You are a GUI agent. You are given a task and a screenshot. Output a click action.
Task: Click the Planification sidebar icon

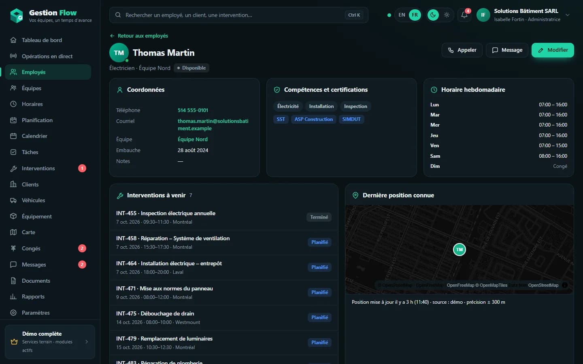(13, 120)
